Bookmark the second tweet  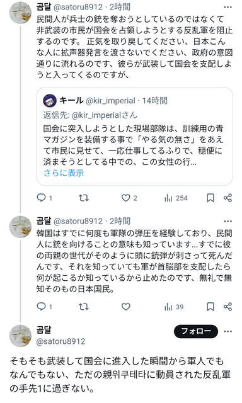(x=210, y=307)
